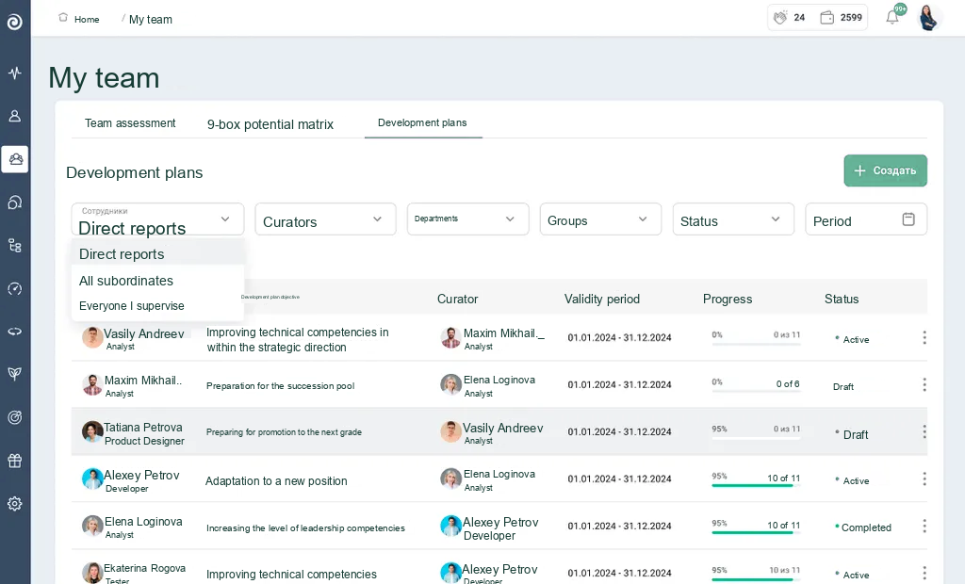The image size is (965, 584).
Task: Click the wallet balance showing 2599
Action: coord(842,17)
